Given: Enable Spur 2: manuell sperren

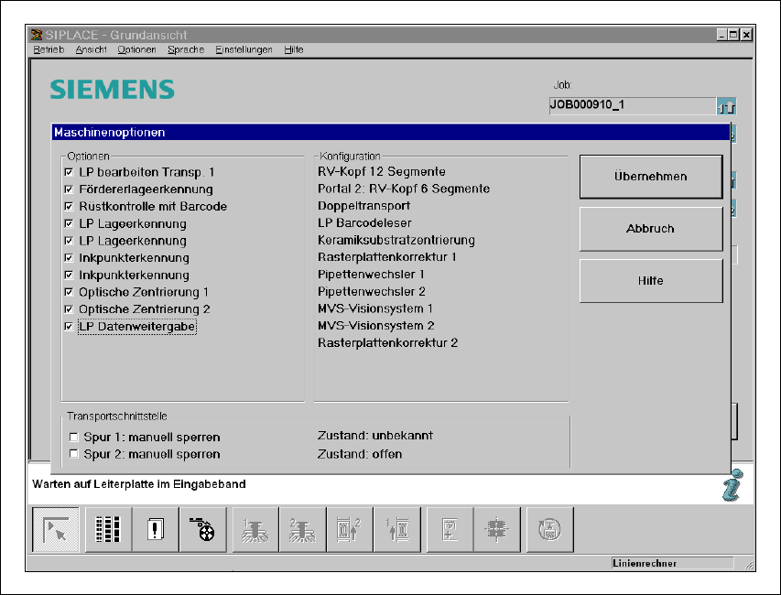Looking at the screenshot, I should point(74,454).
